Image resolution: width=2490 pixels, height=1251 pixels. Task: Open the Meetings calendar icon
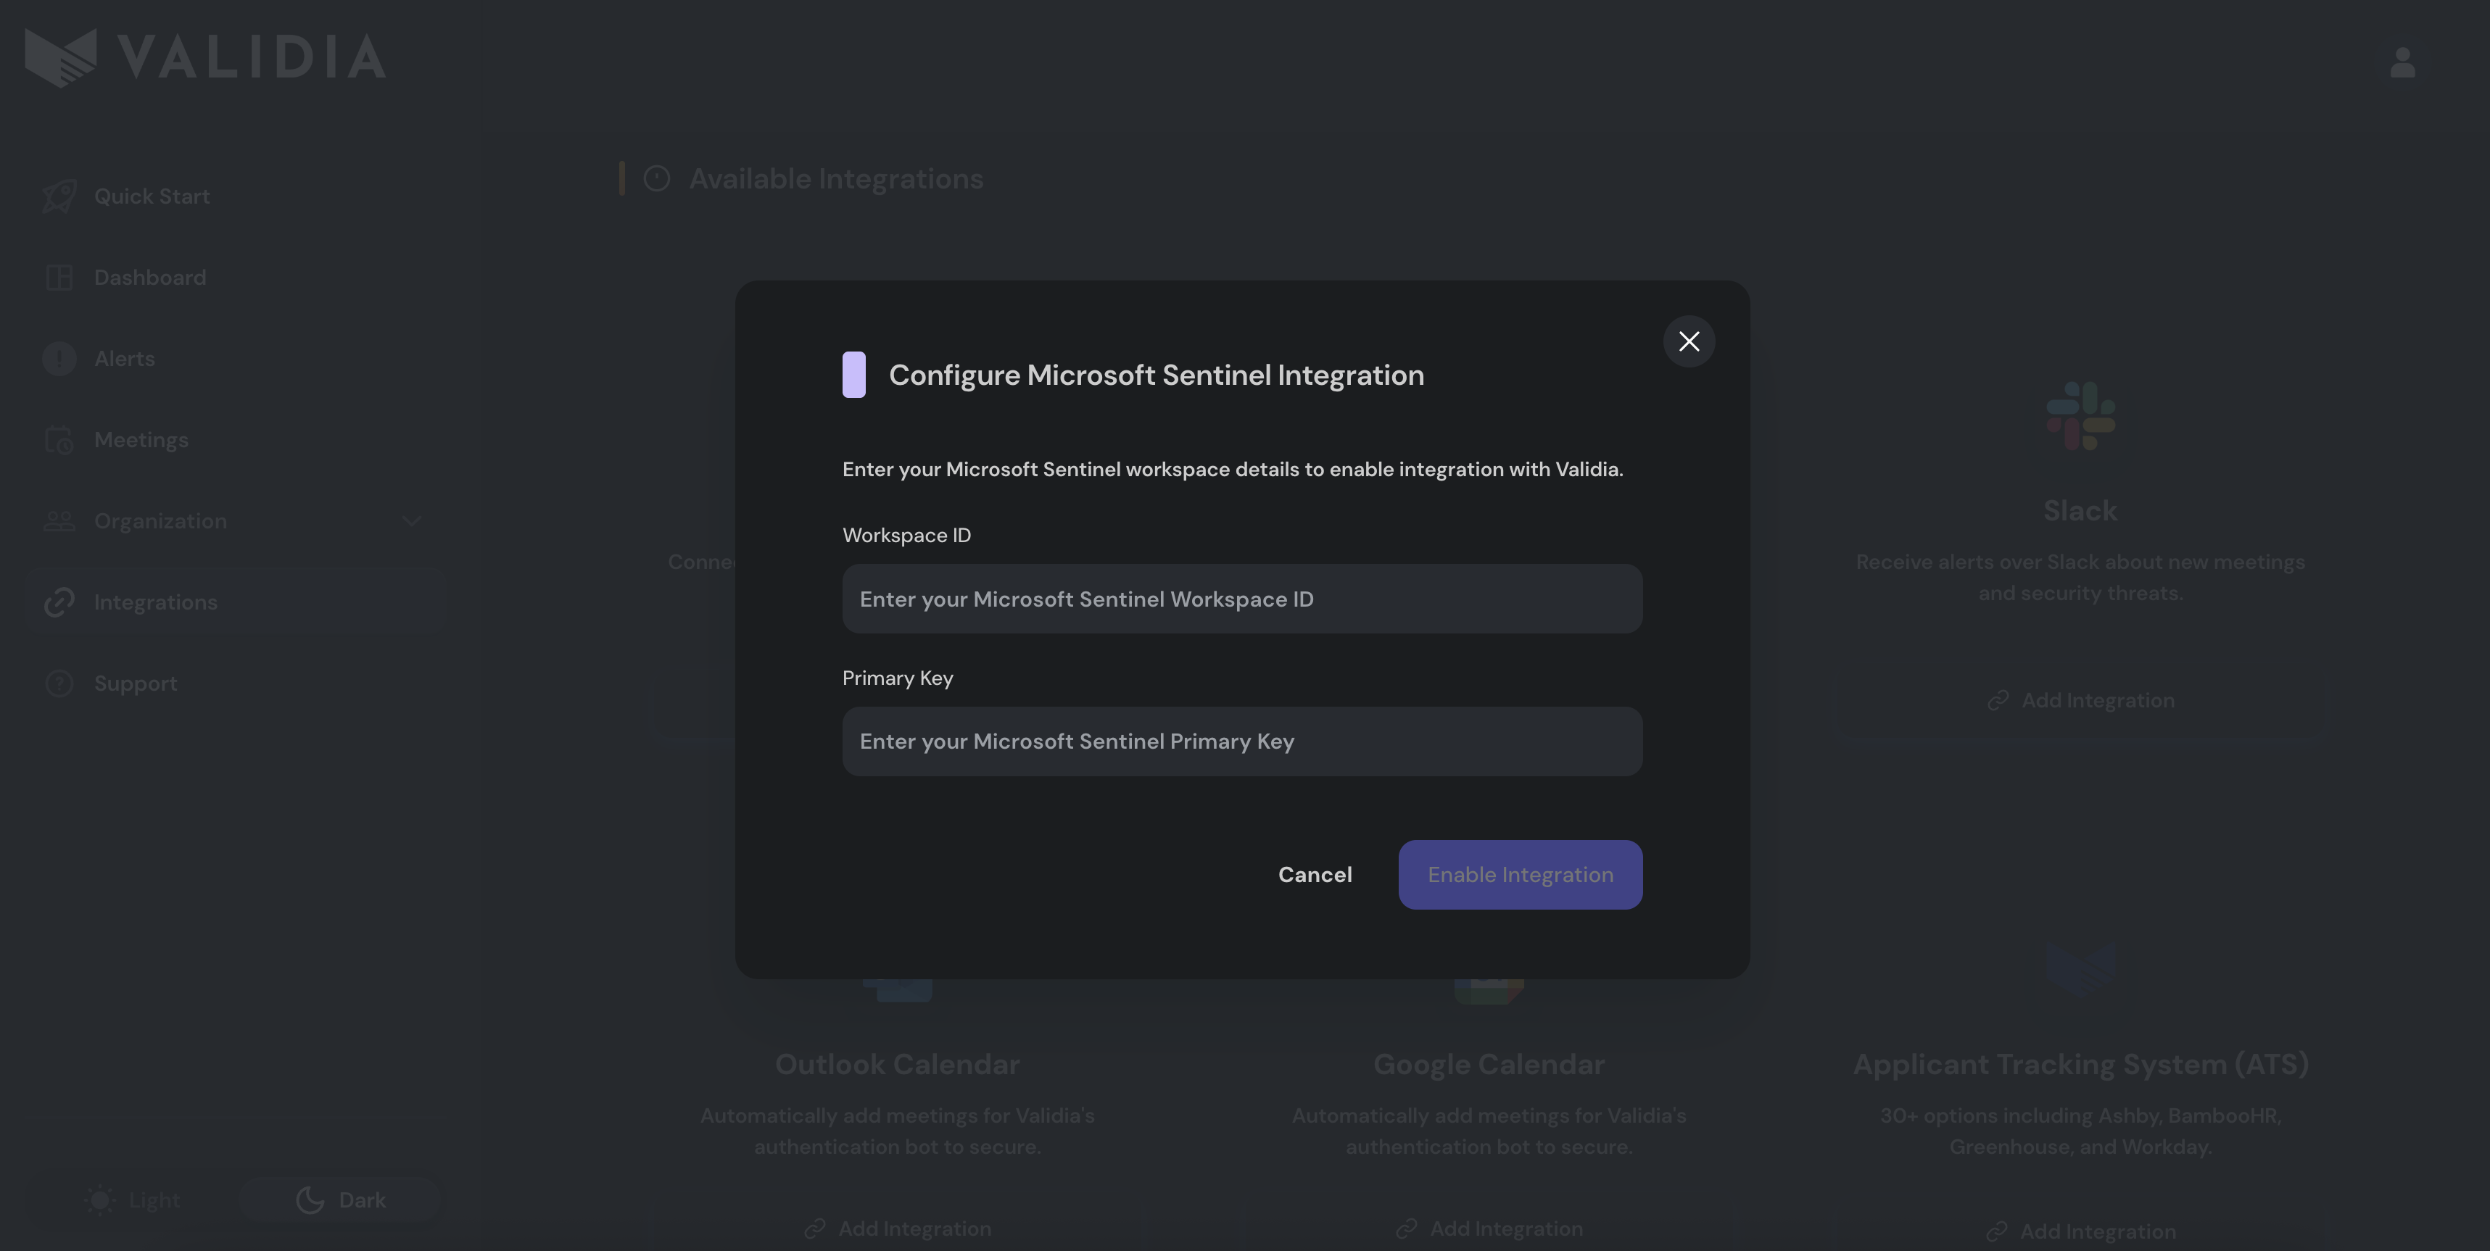point(59,439)
